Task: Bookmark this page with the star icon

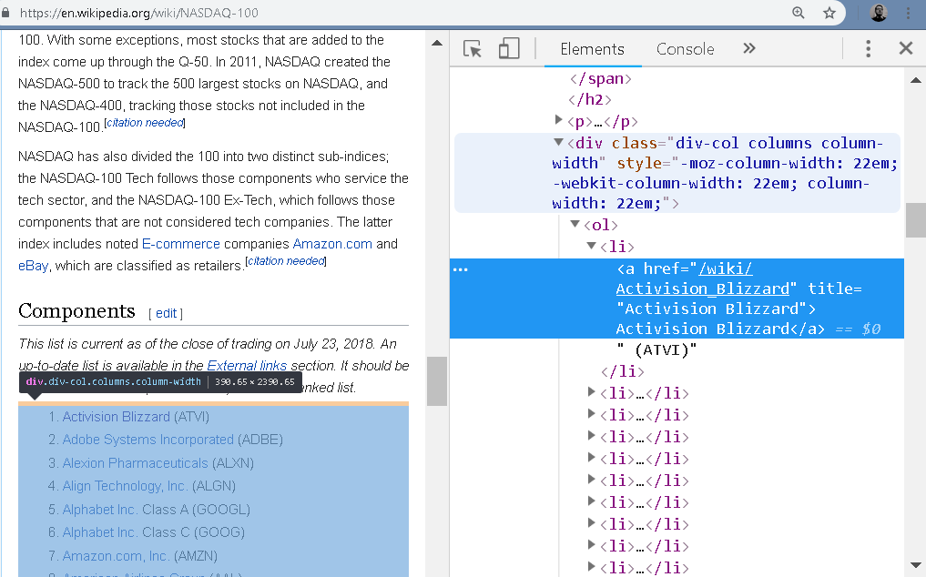Action: click(x=829, y=13)
